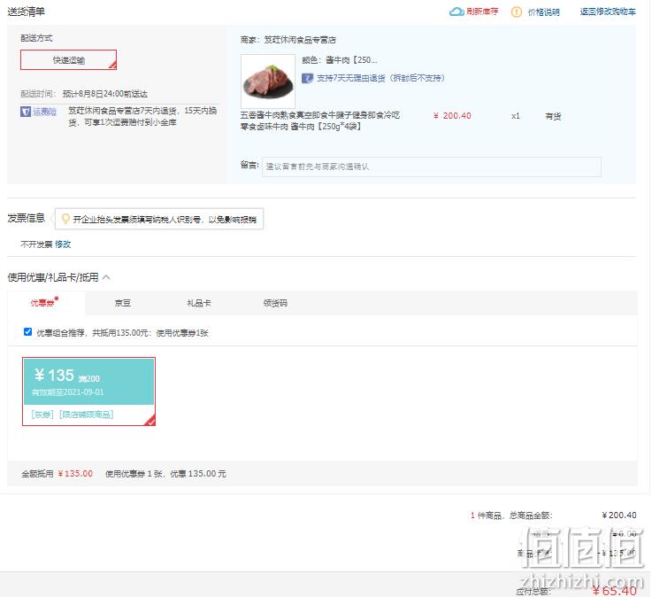This screenshot has height=597, width=652.
Task: Click the invoice tip lightbulb icon
Action: tap(65, 219)
